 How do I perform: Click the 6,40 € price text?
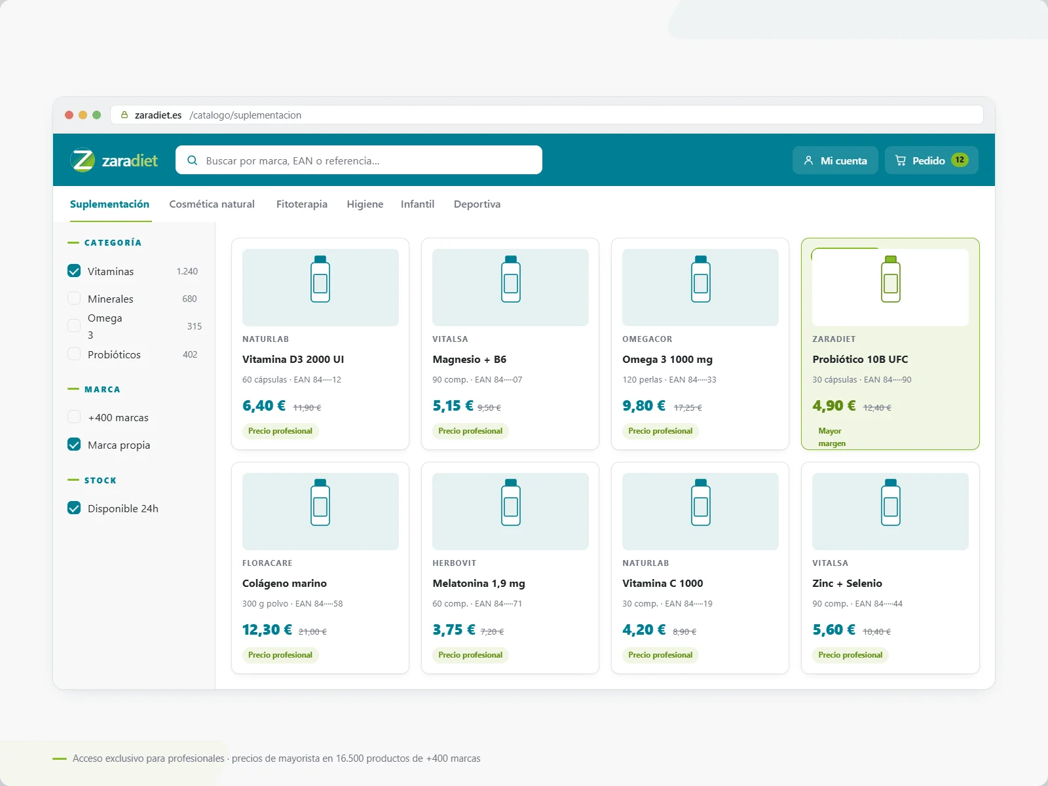click(x=264, y=406)
